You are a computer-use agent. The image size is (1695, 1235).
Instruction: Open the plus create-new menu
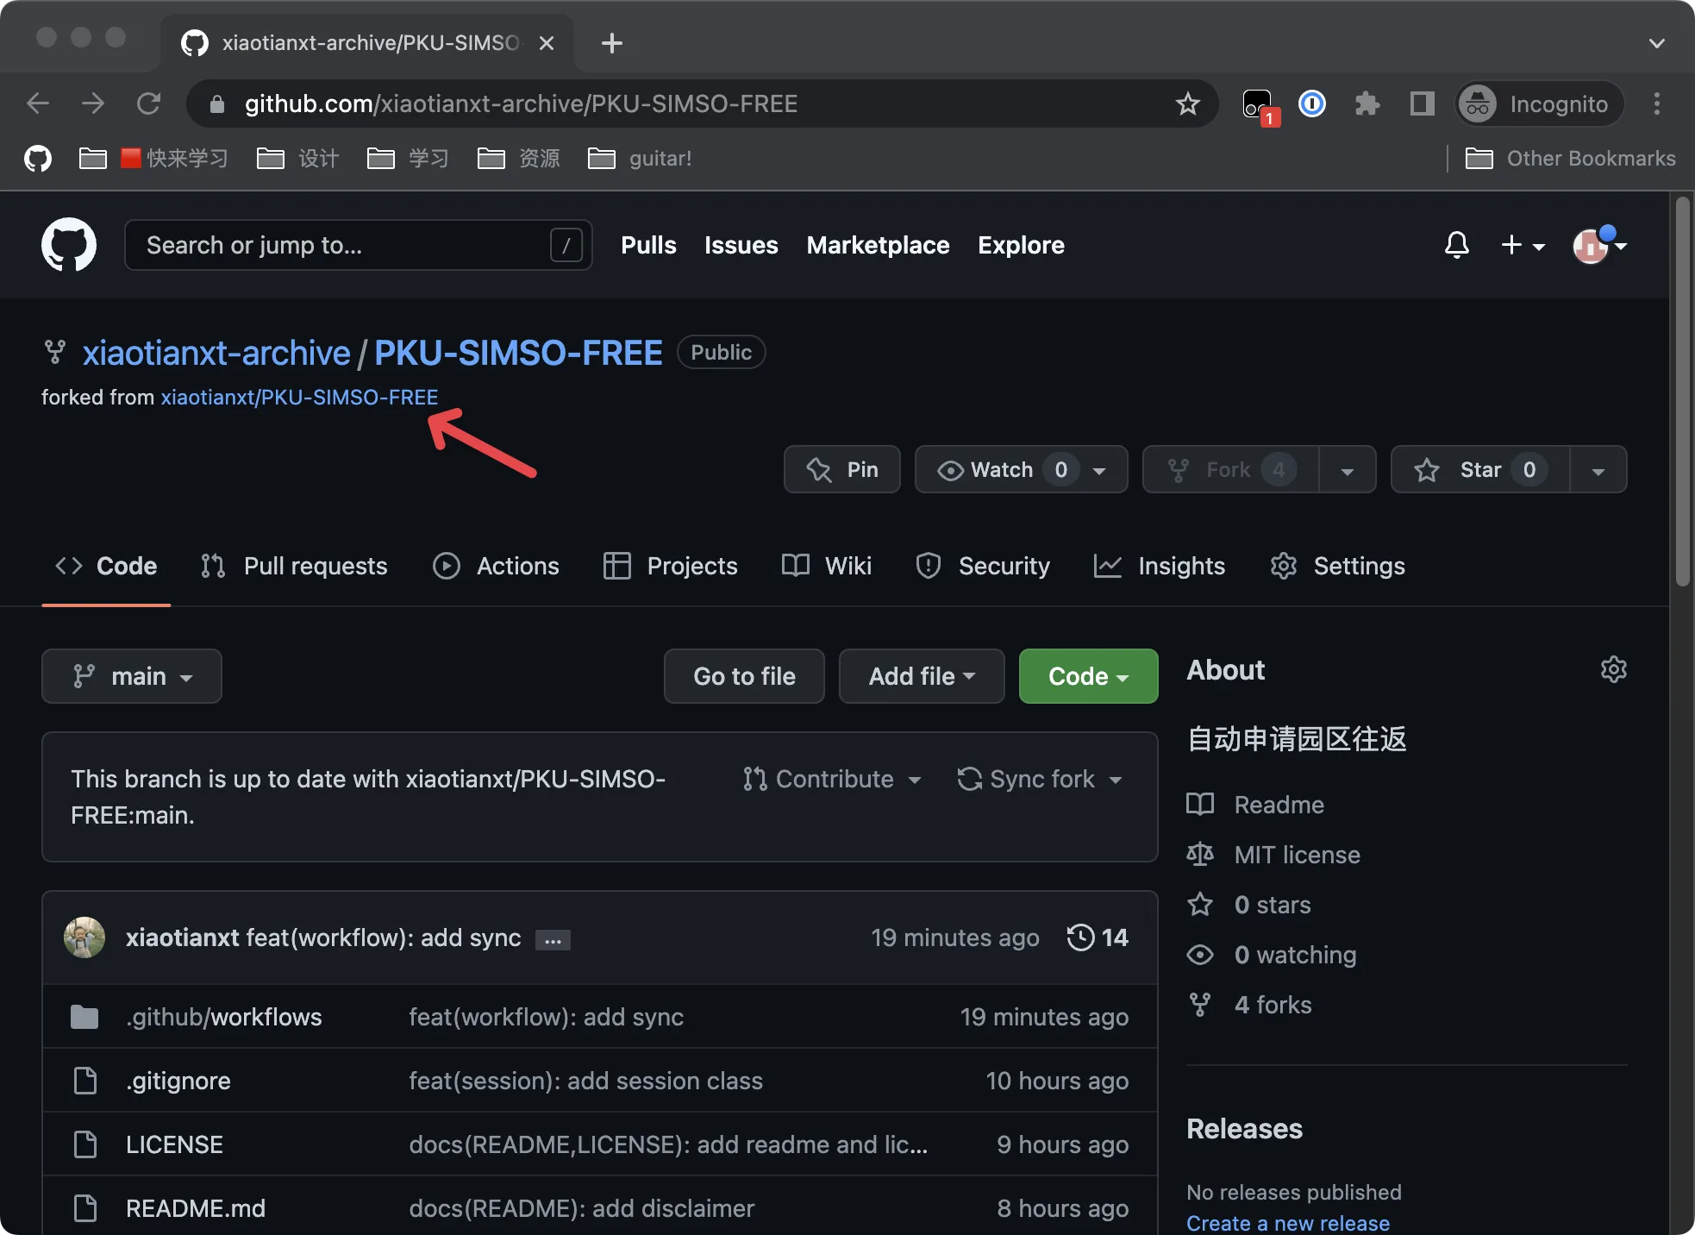pos(1523,245)
